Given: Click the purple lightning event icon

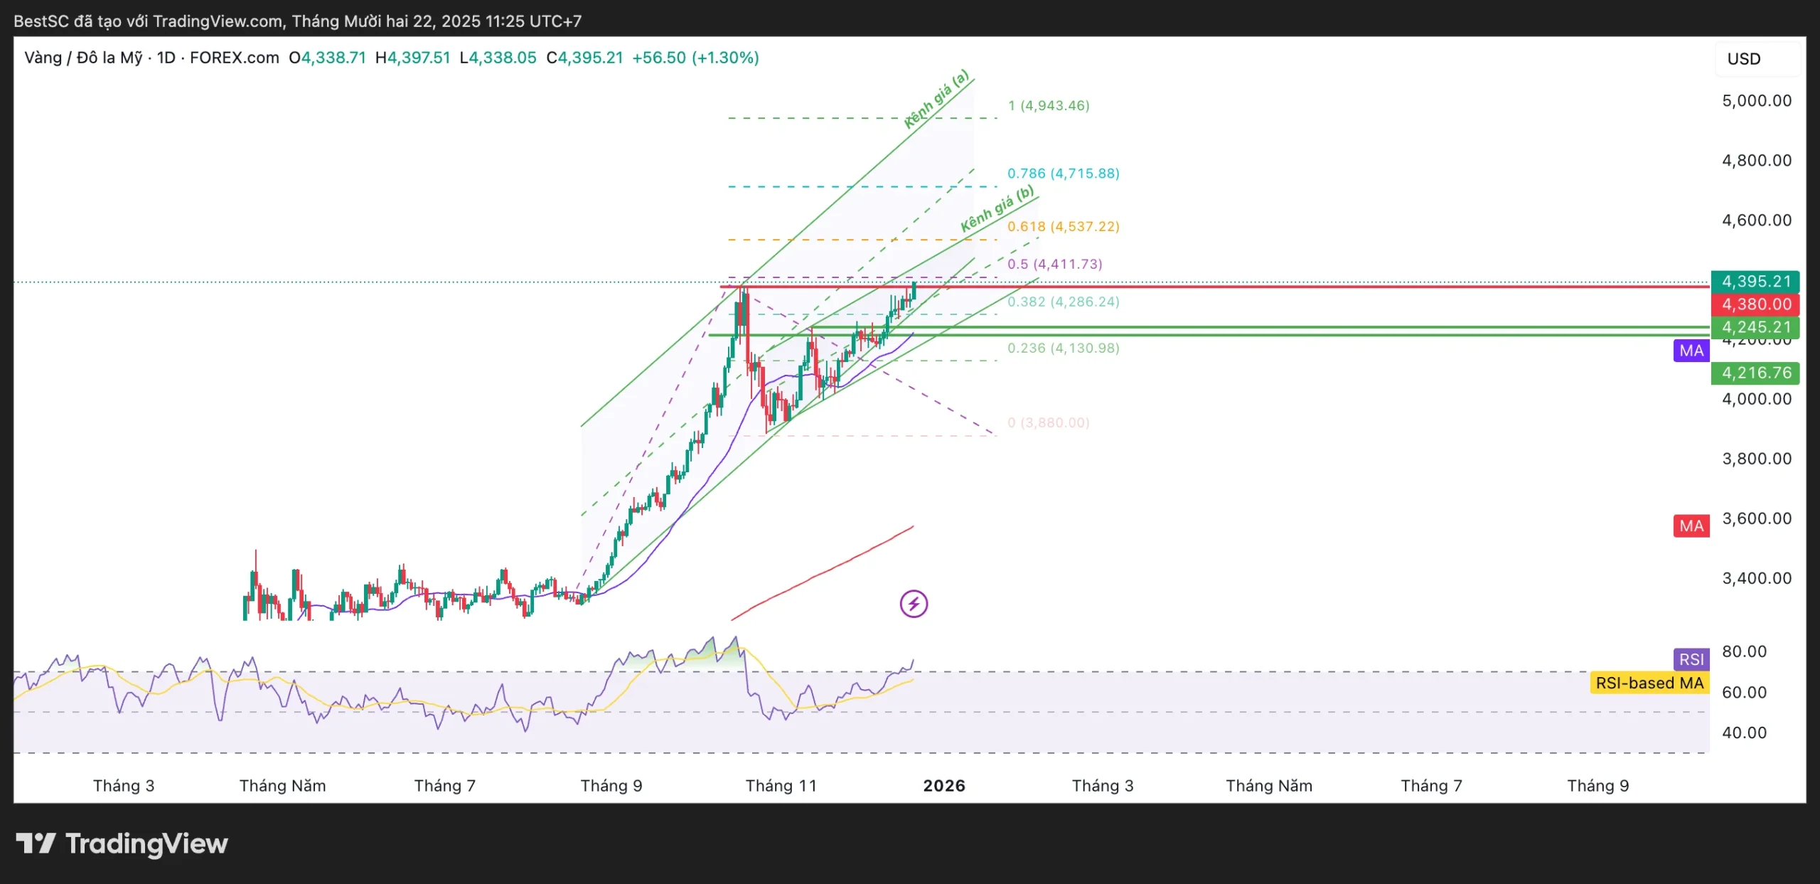Looking at the screenshot, I should [x=914, y=604].
